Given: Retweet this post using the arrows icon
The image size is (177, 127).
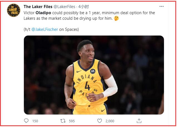Looking at the screenshot, I should coord(63,121).
